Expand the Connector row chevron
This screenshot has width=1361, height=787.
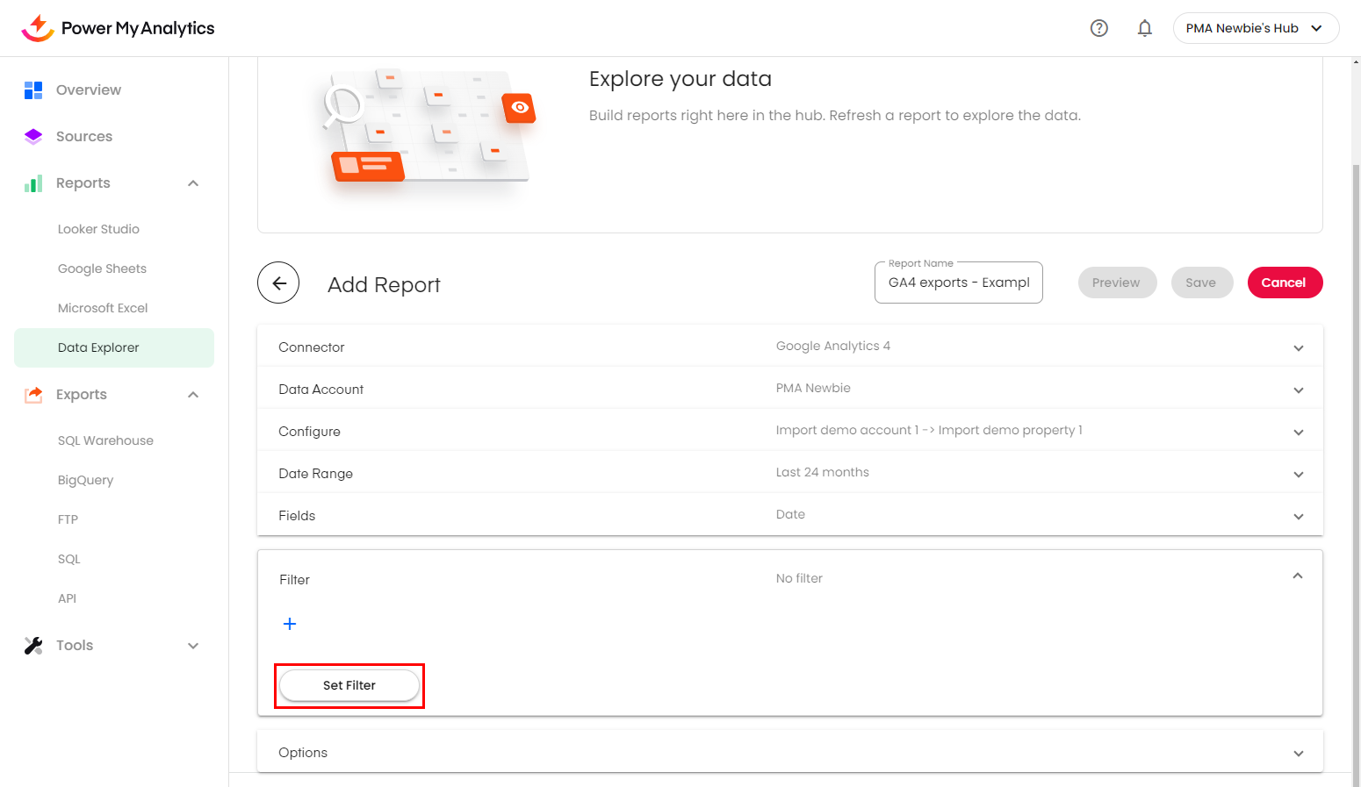point(1298,348)
